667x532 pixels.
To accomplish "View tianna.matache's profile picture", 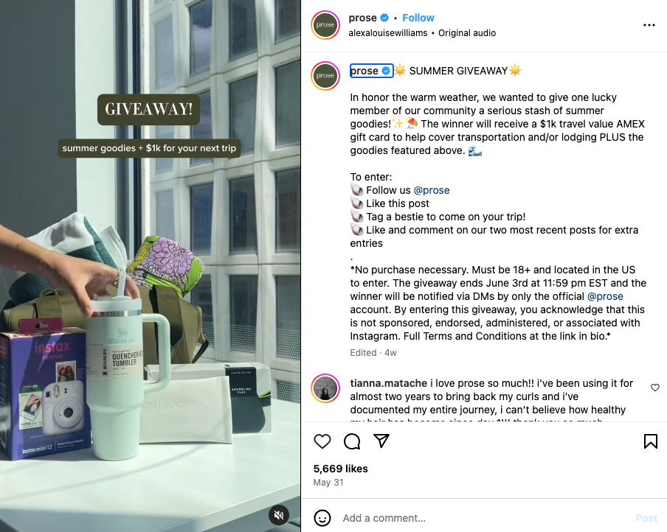I will 325,388.
